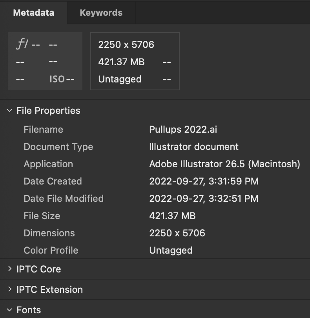This screenshot has height=318, width=310.
Task: Select the Date File Modified timestamp value
Action: point(204,199)
